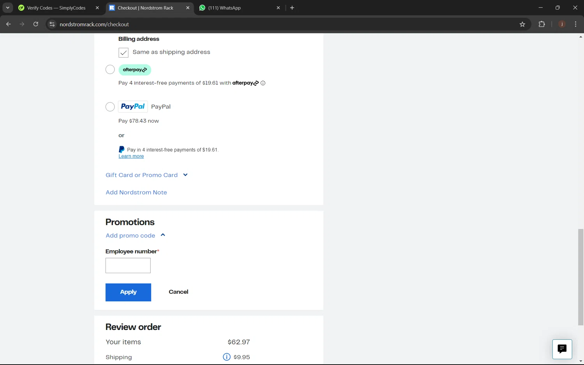584x365 pixels.
Task: Open the live chat widget
Action: pos(562,349)
